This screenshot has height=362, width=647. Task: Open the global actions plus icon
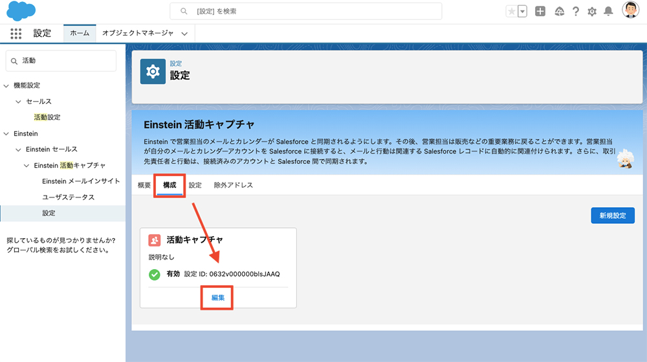540,12
